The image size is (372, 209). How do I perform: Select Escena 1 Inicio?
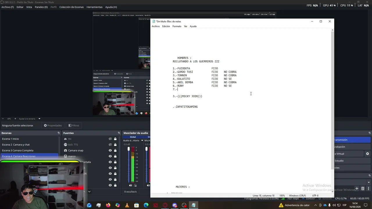click(x=29, y=139)
